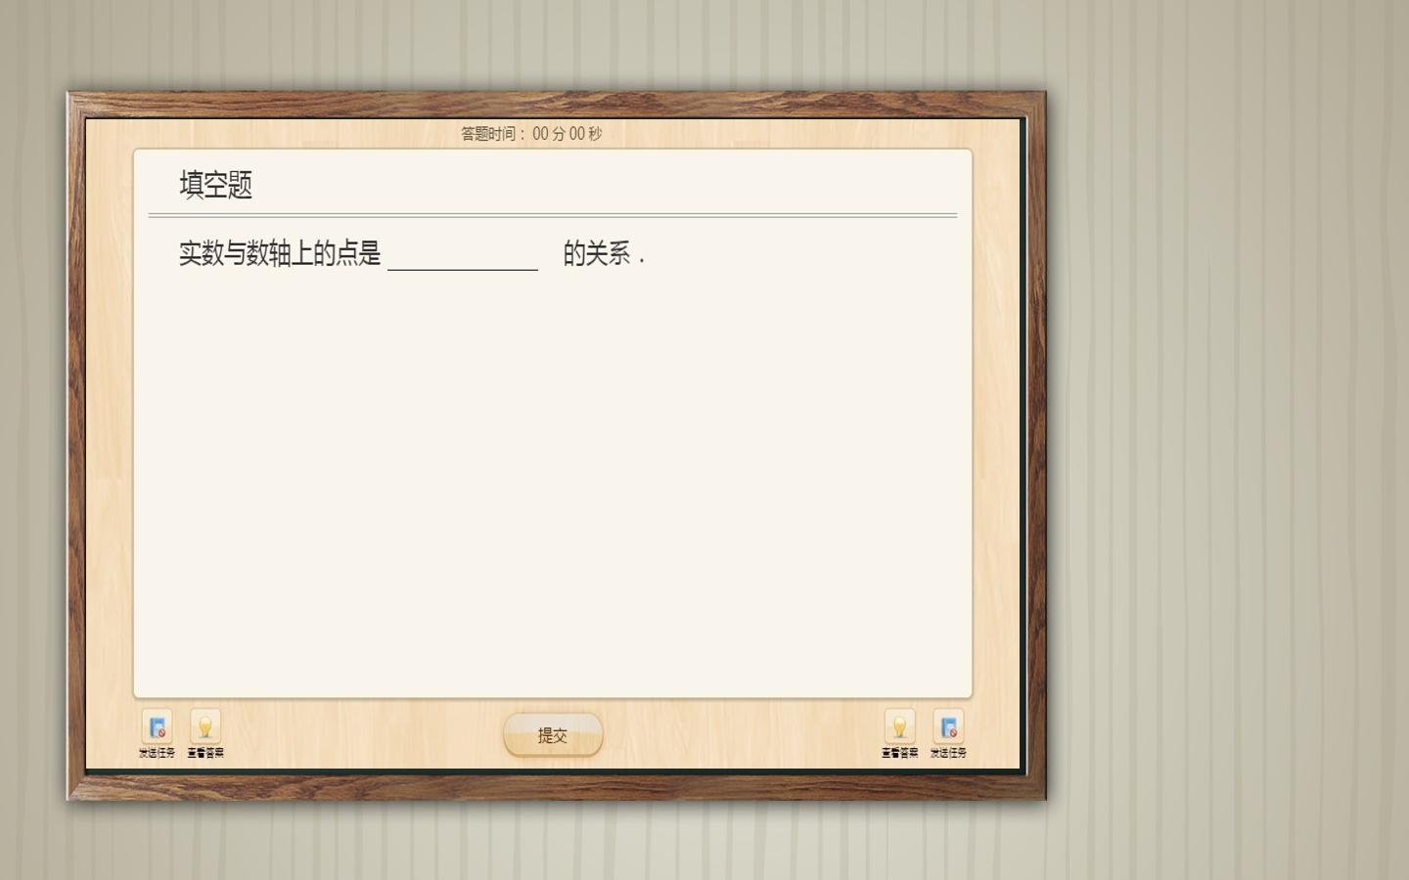Click the left-side 发送任务 icon
1409x880 pixels.
(x=157, y=726)
